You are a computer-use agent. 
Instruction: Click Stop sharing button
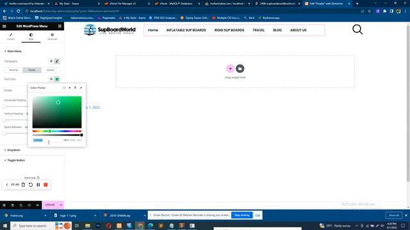point(242,215)
